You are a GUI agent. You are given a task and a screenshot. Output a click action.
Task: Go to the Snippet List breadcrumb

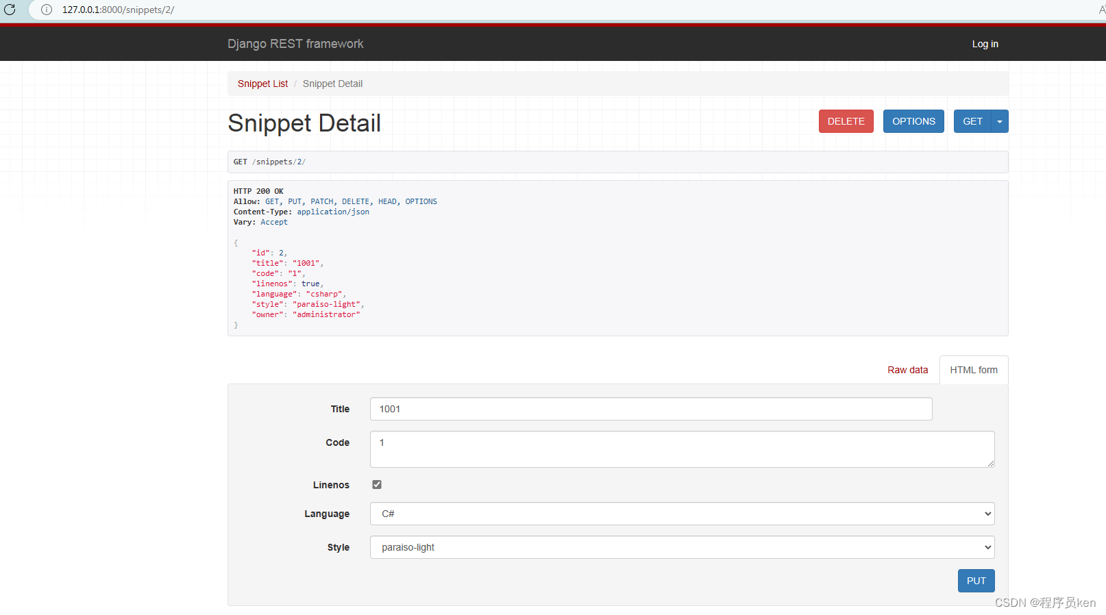262,84
